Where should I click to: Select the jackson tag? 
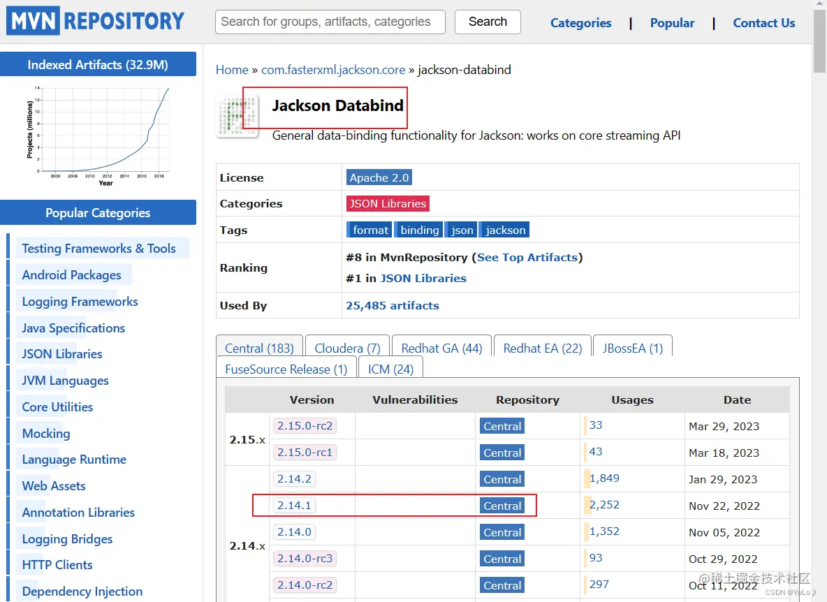point(505,230)
